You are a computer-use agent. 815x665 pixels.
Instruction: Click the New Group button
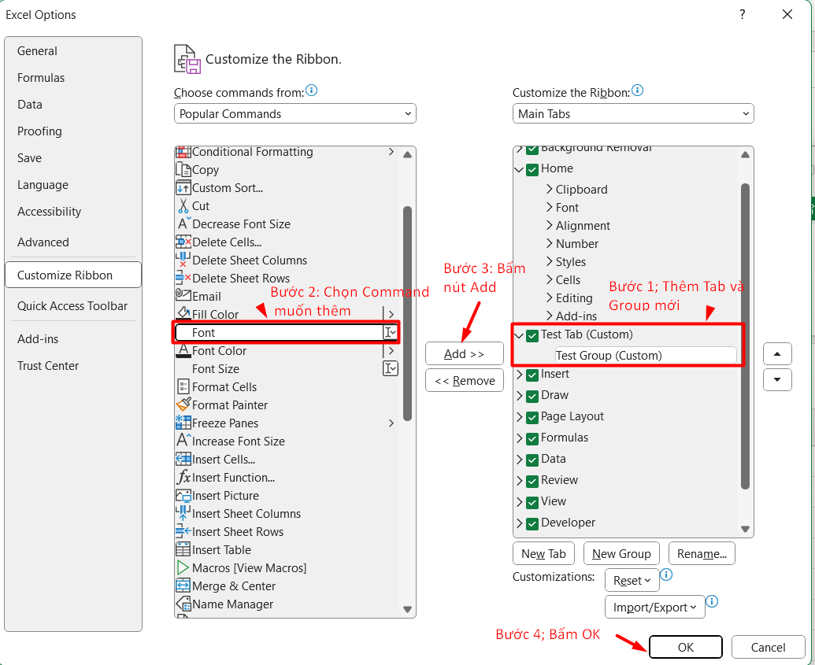point(621,553)
